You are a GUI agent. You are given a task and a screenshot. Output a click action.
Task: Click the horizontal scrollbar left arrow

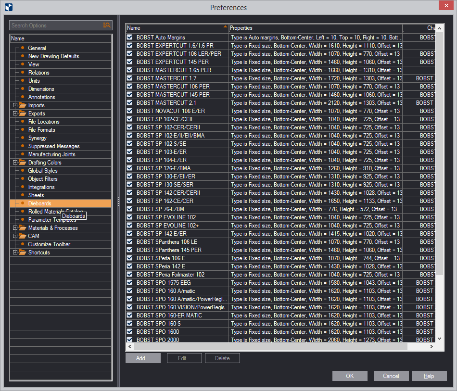click(130, 346)
